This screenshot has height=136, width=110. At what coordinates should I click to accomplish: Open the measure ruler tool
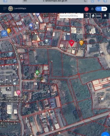point(98,16)
